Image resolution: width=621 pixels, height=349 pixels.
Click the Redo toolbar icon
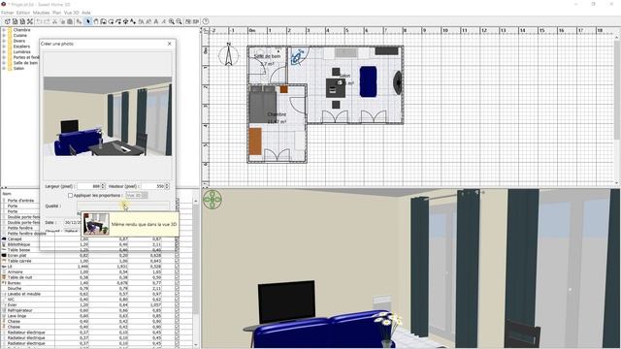(x=48, y=21)
